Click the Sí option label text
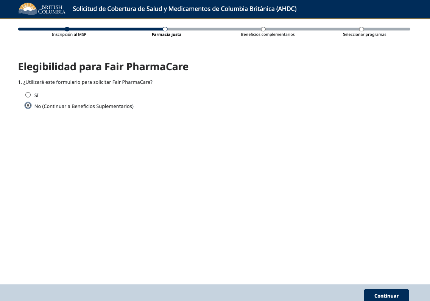 point(36,96)
